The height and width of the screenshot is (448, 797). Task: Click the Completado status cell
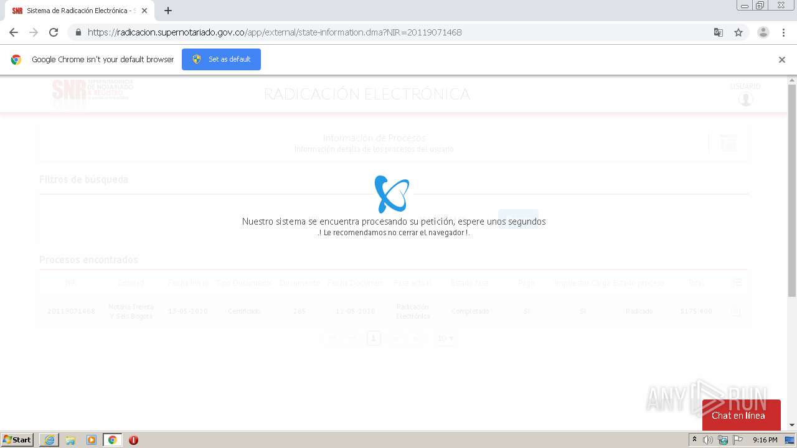tap(470, 311)
